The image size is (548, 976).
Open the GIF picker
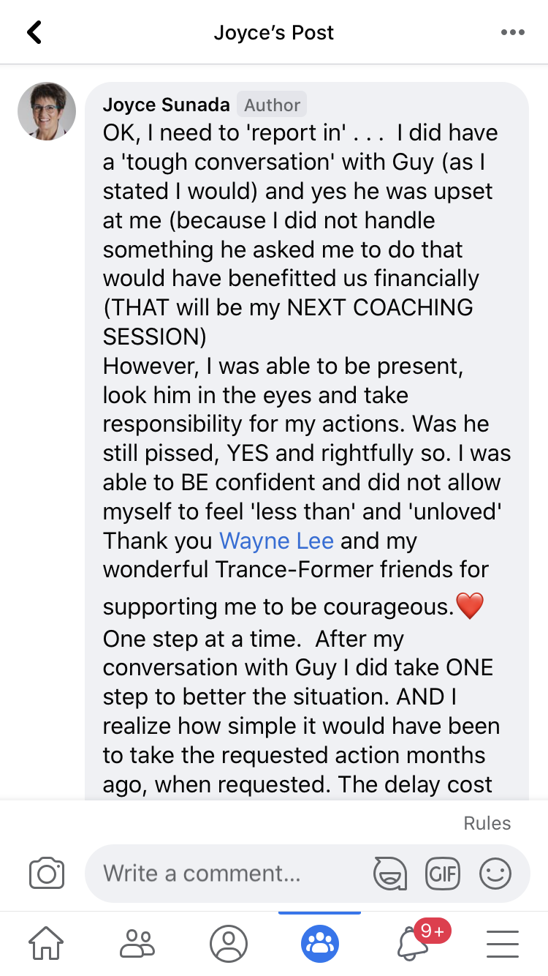coord(443,873)
